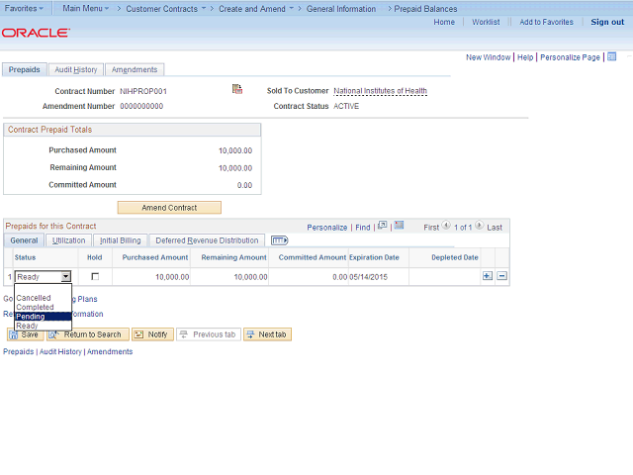The height and width of the screenshot is (475, 633).
Task: Switch to the Amendments tab
Action: tap(135, 69)
